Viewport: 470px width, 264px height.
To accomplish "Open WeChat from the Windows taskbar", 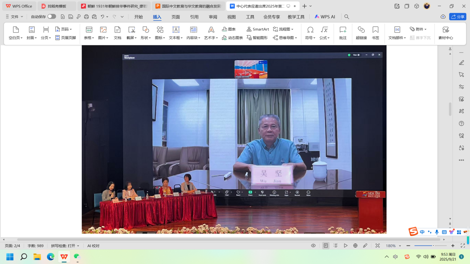I will pyautogui.click(x=77, y=257).
